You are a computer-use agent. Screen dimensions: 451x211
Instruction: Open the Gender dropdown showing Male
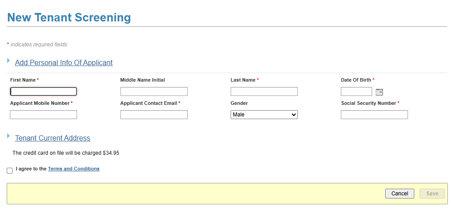pyautogui.click(x=264, y=115)
